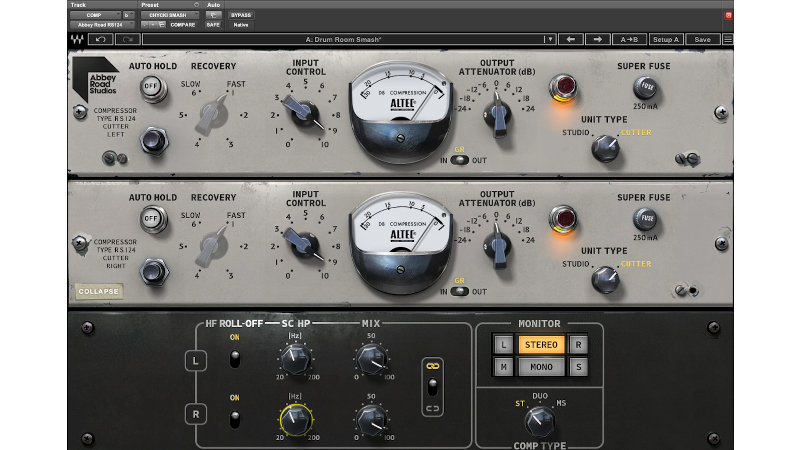
Task: Toggle the plugin BYPASS button
Action: 241,15
